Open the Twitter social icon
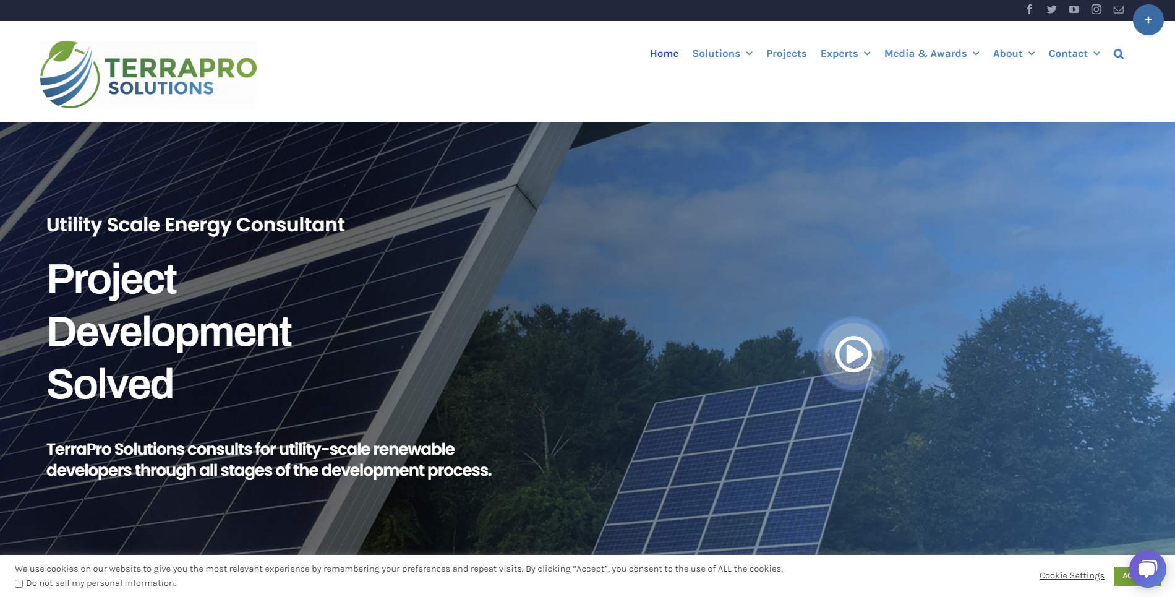1175x597 pixels. click(1051, 9)
